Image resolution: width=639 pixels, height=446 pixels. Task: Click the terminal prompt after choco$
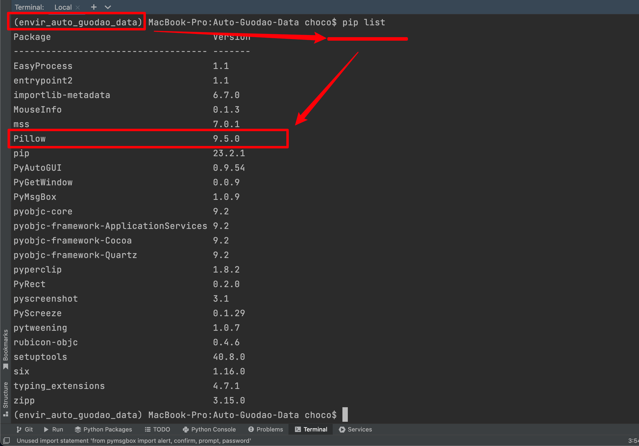click(345, 414)
